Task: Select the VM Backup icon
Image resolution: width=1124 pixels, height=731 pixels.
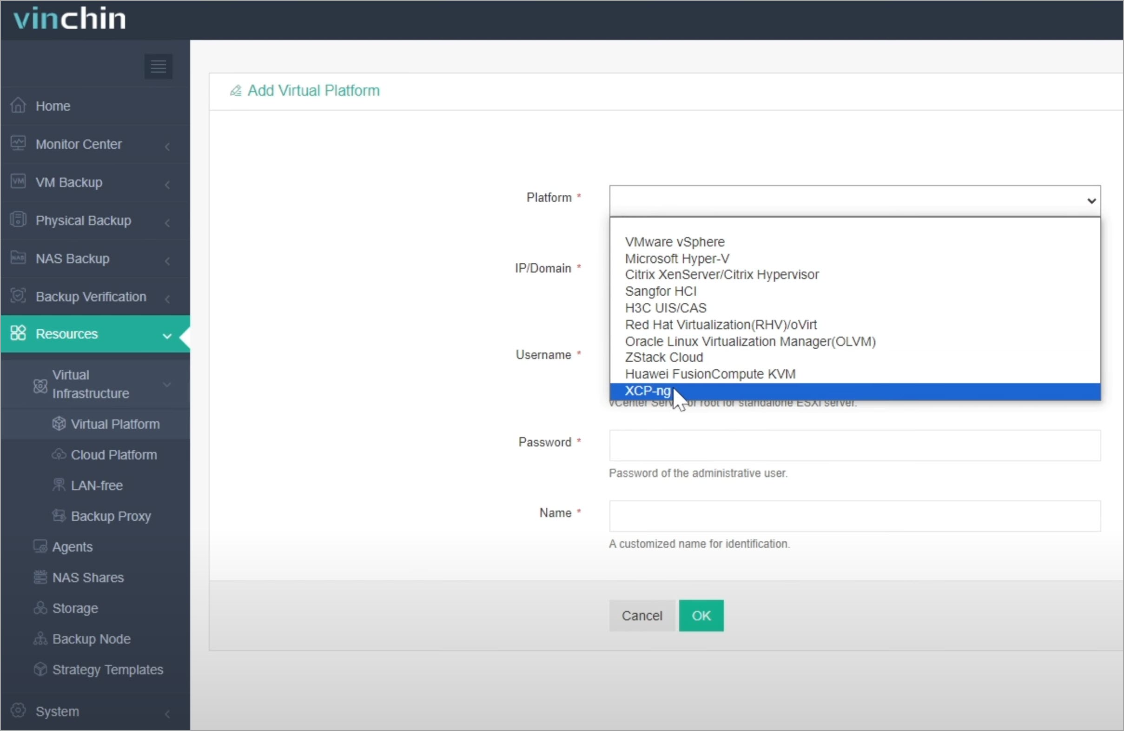Action: (18, 182)
